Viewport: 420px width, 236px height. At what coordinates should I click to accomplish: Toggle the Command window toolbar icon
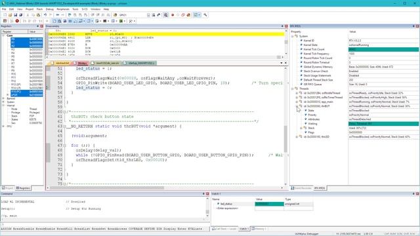(x=54, y=21)
